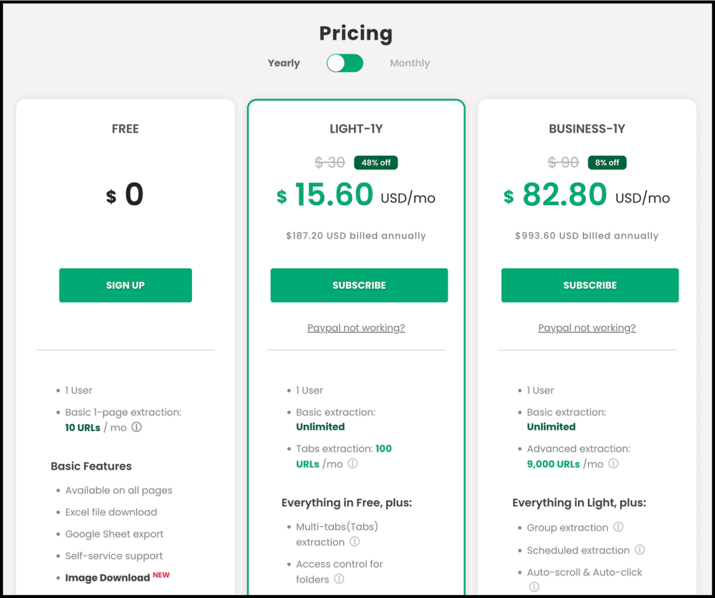The image size is (715, 598).
Task: Subscribe to the Light-1Y plan
Action: [359, 285]
